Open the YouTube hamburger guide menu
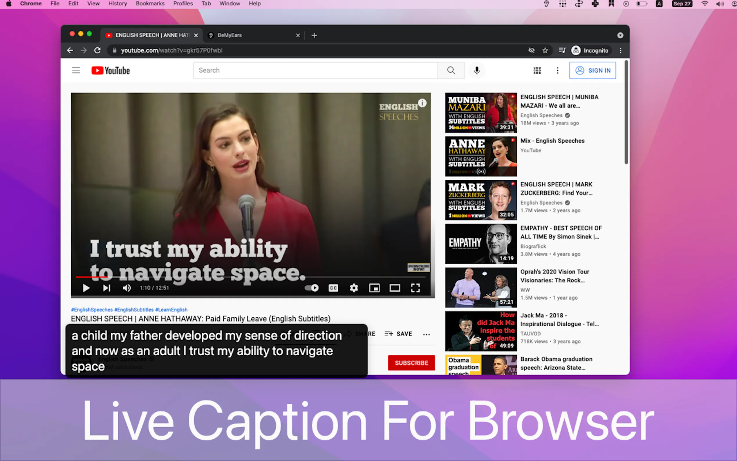The height and width of the screenshot is (461, 737). tap(76, 71)
